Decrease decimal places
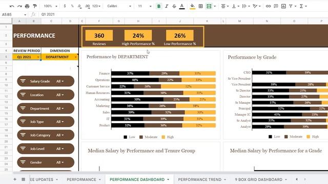The height and width of the screenshot is (184, 328). (x=80, y=6)
